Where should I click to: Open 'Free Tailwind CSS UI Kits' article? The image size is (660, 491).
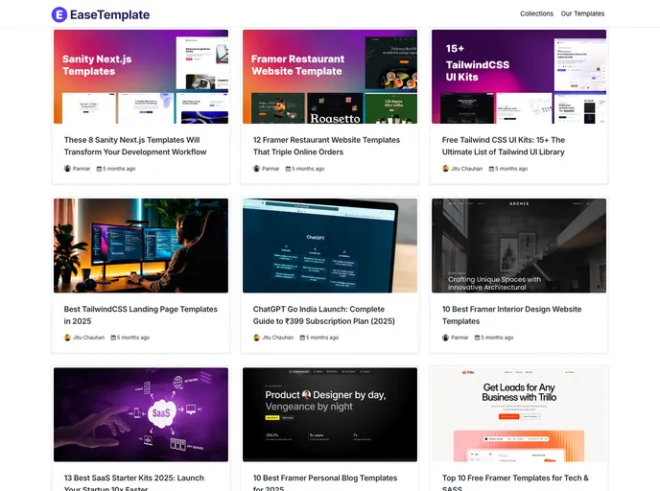pyautogui.click(x=504, y=146)
